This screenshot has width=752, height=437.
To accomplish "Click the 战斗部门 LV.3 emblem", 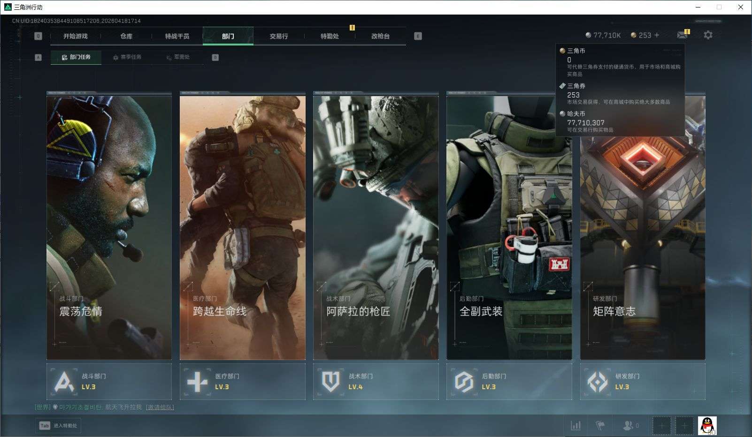I will pyautogui.click(x=64, y=382).
